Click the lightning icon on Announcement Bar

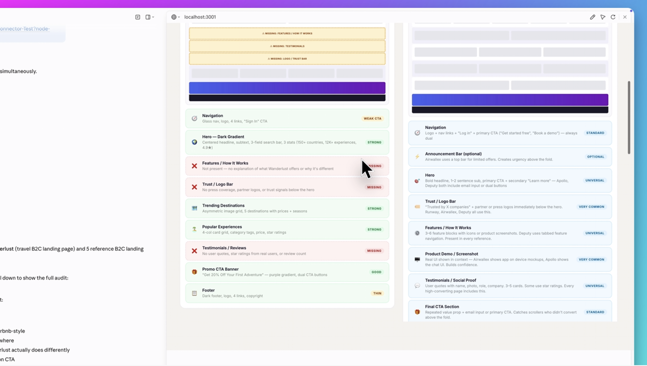coord(417,157)
